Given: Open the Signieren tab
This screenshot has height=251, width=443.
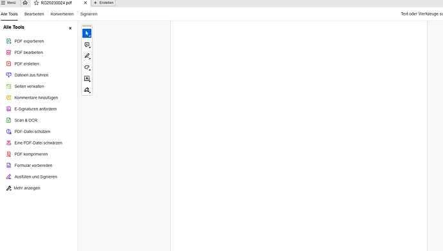Looking at the screenshot, I should click(89, 14).
